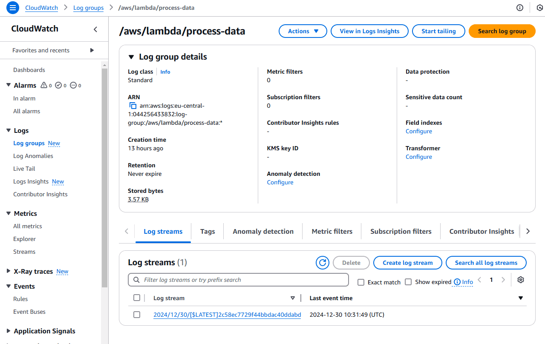Open Event Buses in sidebar
Image resolution: width=545 pixels, height=344 pixels.
(x=29, y=312)
